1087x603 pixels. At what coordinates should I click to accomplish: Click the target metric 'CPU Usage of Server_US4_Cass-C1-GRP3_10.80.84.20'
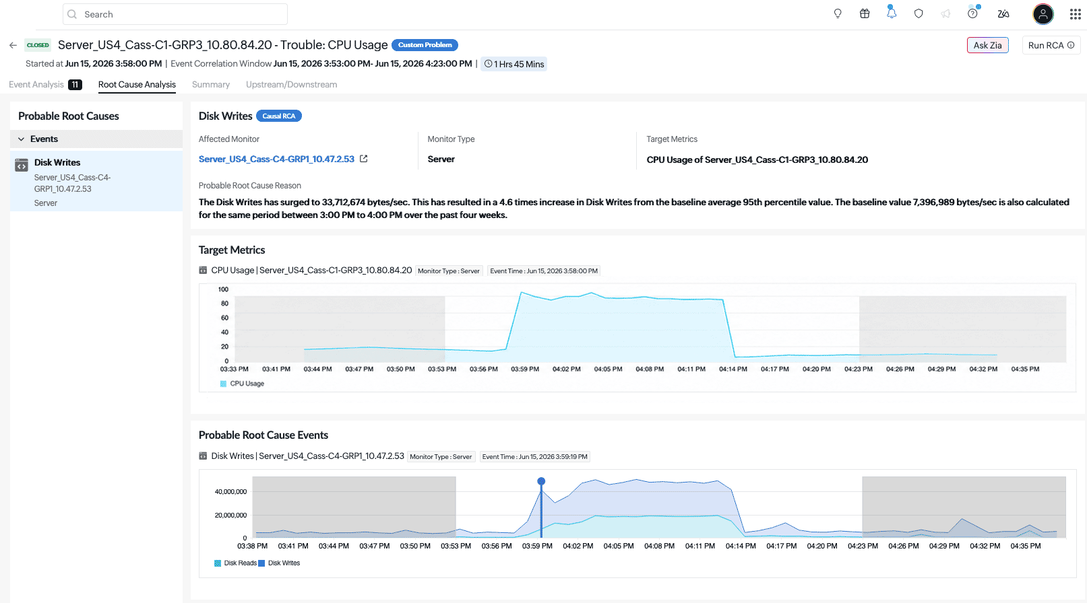(x=757, y=159)
